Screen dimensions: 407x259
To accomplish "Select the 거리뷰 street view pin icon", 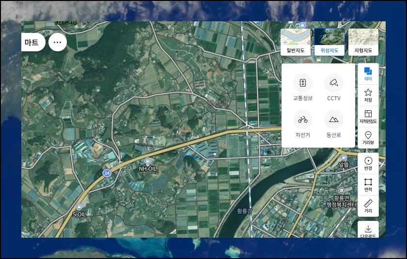I will [368, 137].
